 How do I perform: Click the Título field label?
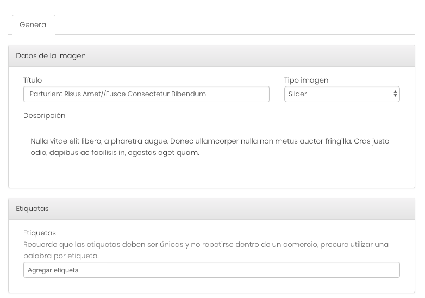[x=33, y=80]
